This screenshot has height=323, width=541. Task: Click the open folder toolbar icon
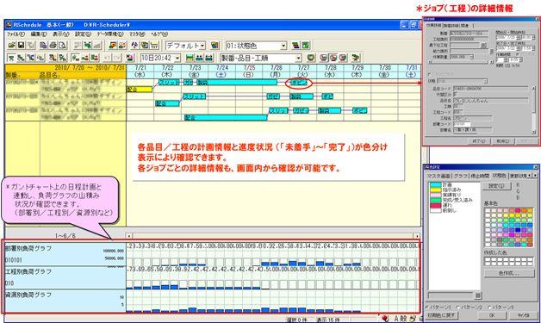[x=11, y=45]
